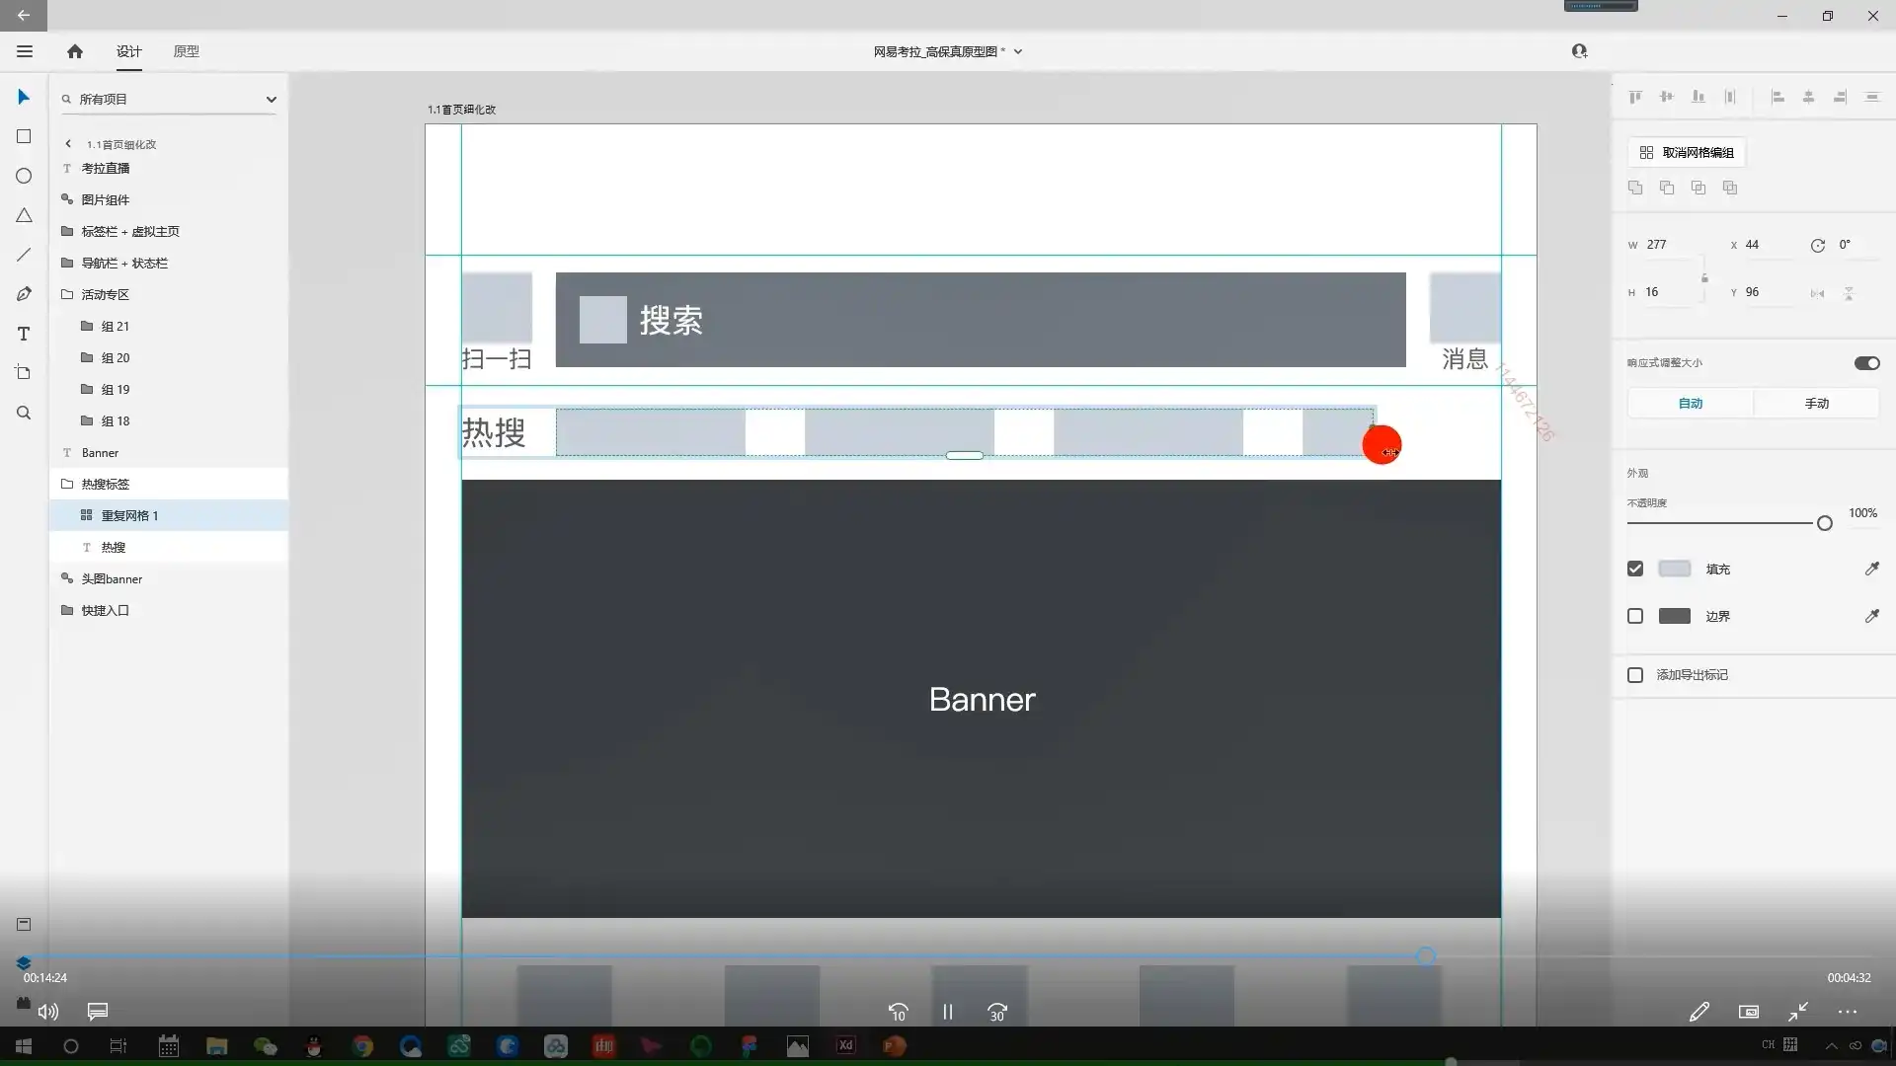Select the Line tool

click(24, 255)
